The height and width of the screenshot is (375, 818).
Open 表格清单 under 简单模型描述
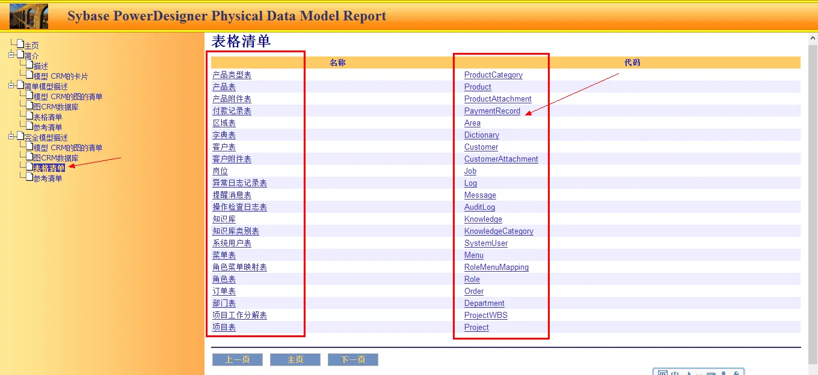pyautogui.click(x=48, y=117)
